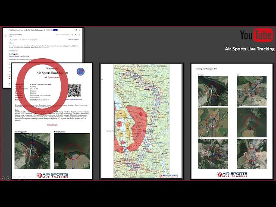Open the email's three-dot more menu
The width and height of the screenshot is (276, 207).
tap(79, 34)
